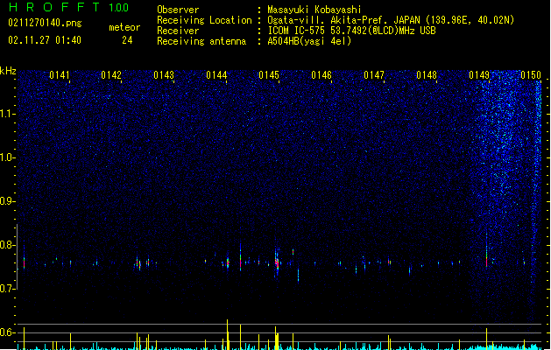Click the strong meteor echo near 0145
Screen dimensions: 551x350
(x=277, y=262)
